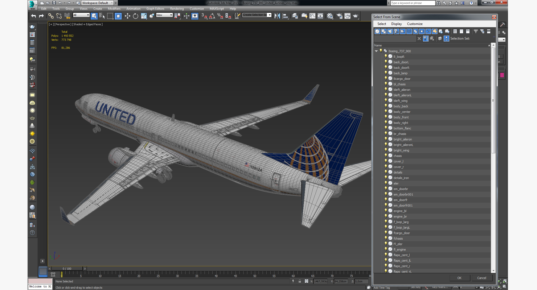Viewport: 537px width, 290px height.
Task: Click the Perspective viewport label
Action: tap(62, 24)
